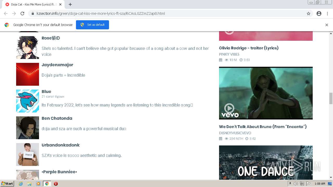Click comment timestamp 21 сағат бұрын
The width and height of the screenshot is (333, 187).
pyautogui.click(x=53, y=97)
